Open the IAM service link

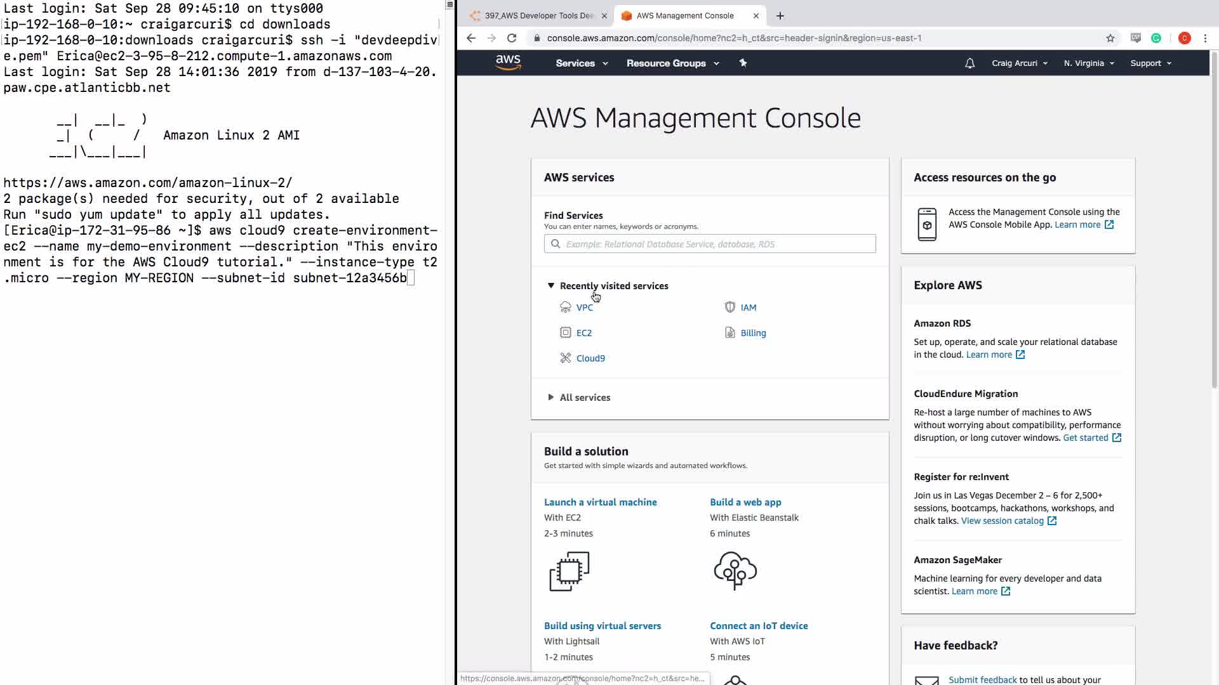pos(748,308)
